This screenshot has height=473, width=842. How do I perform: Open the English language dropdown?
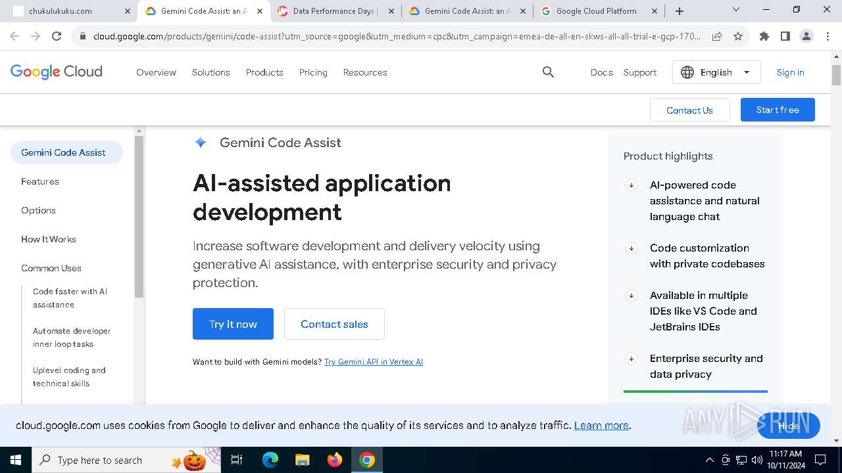point(716,72)
